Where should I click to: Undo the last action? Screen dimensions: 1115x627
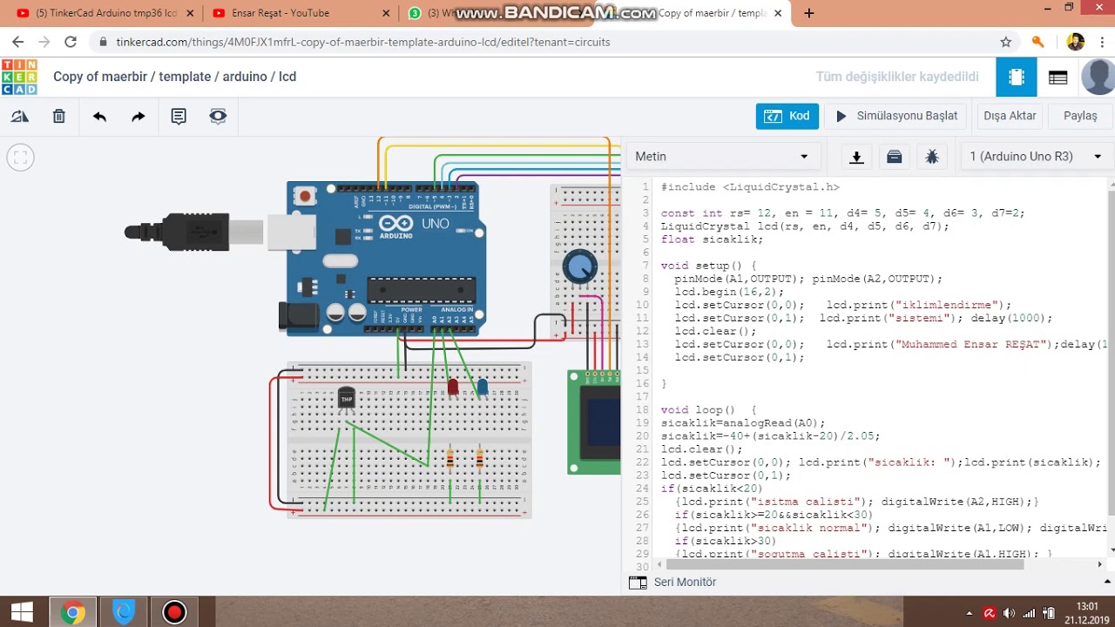pos(99,116)
